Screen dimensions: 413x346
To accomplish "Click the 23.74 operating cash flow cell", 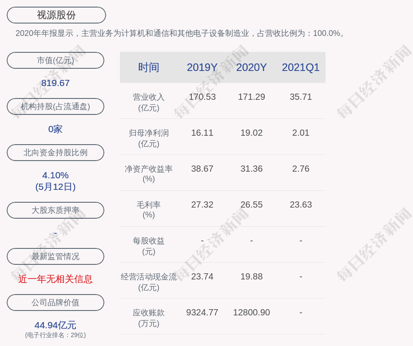I will (202, 276).
